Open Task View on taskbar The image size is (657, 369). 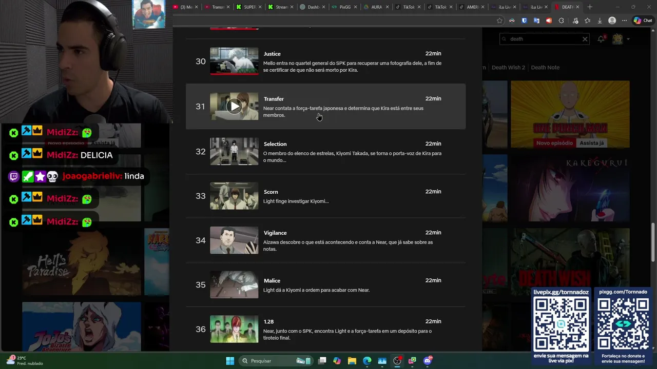[322, 361]
